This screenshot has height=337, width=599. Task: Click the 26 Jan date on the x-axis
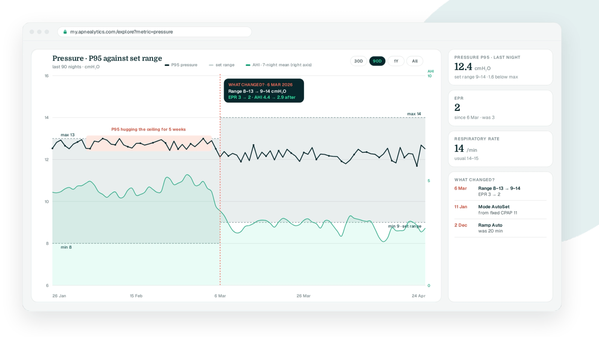pos(59,296)
